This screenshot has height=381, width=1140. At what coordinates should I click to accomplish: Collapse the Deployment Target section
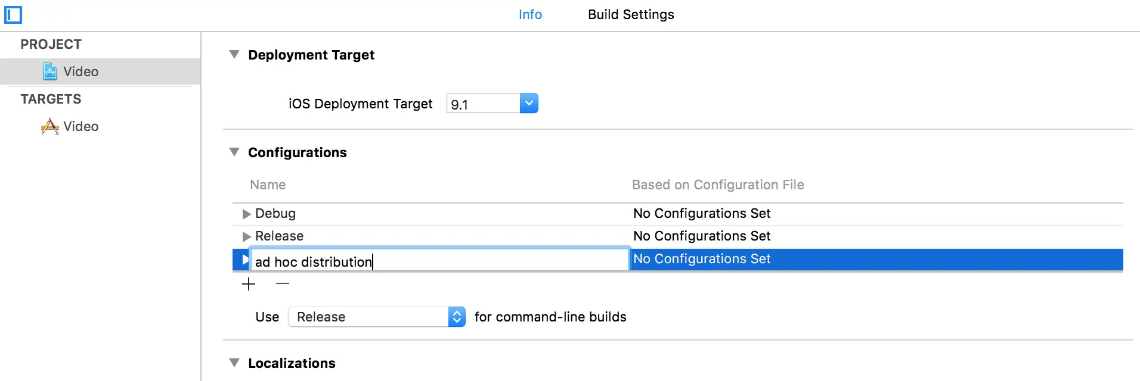234,55
